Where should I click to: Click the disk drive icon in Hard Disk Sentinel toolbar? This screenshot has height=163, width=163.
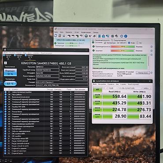(x=86, y=36)
